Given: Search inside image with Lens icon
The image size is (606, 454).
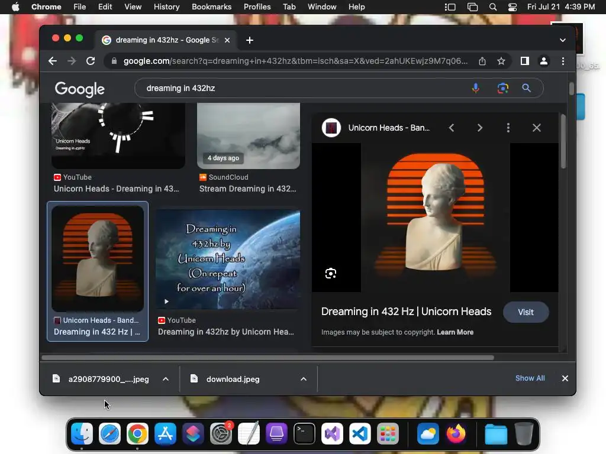Looking at the screenshot, I should [331, 273].
